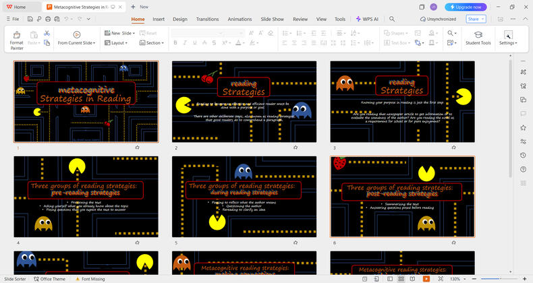This screenshot has width=533, height=283.
Task: Click the Save icon in quick toolbar
Action: [30, 19]
